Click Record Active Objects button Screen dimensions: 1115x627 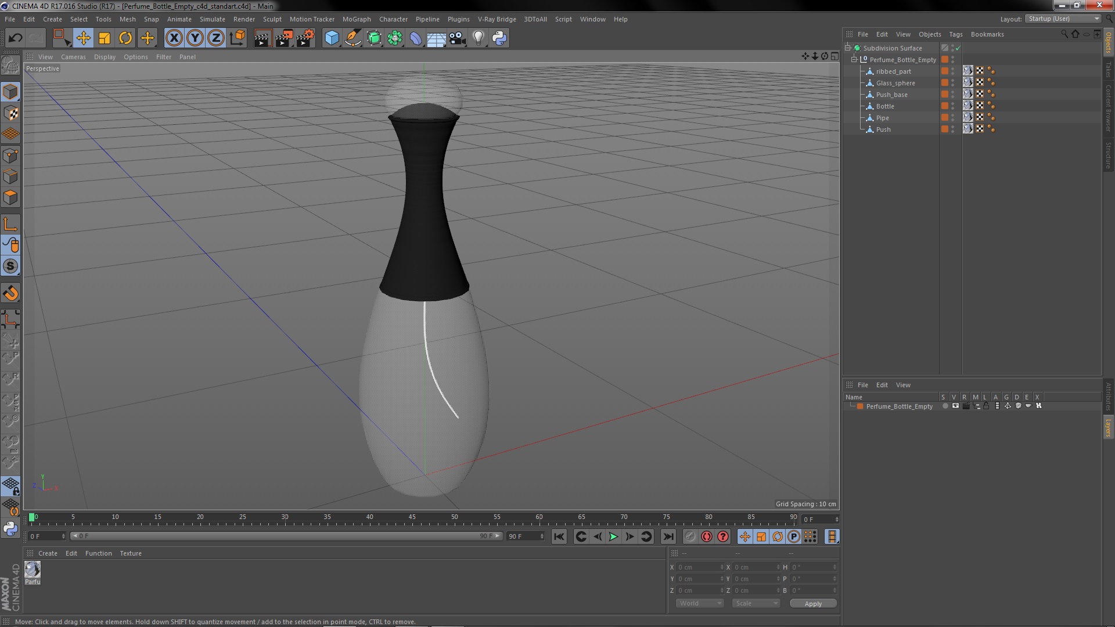click(x=690, y=537)
